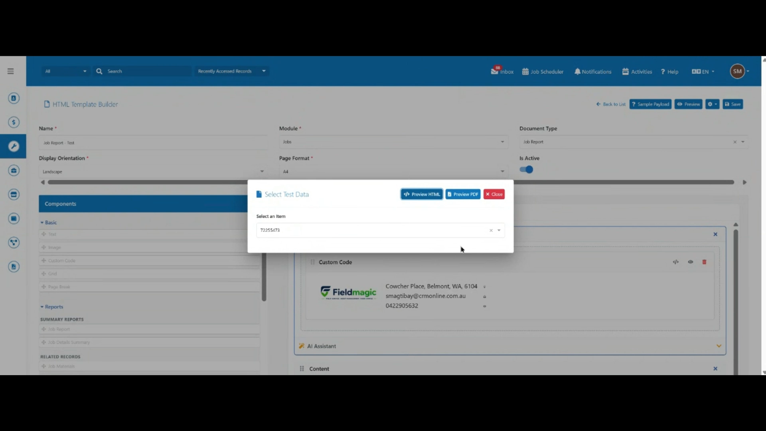
Task: Click the search magnifier icon
Action: 99,71
